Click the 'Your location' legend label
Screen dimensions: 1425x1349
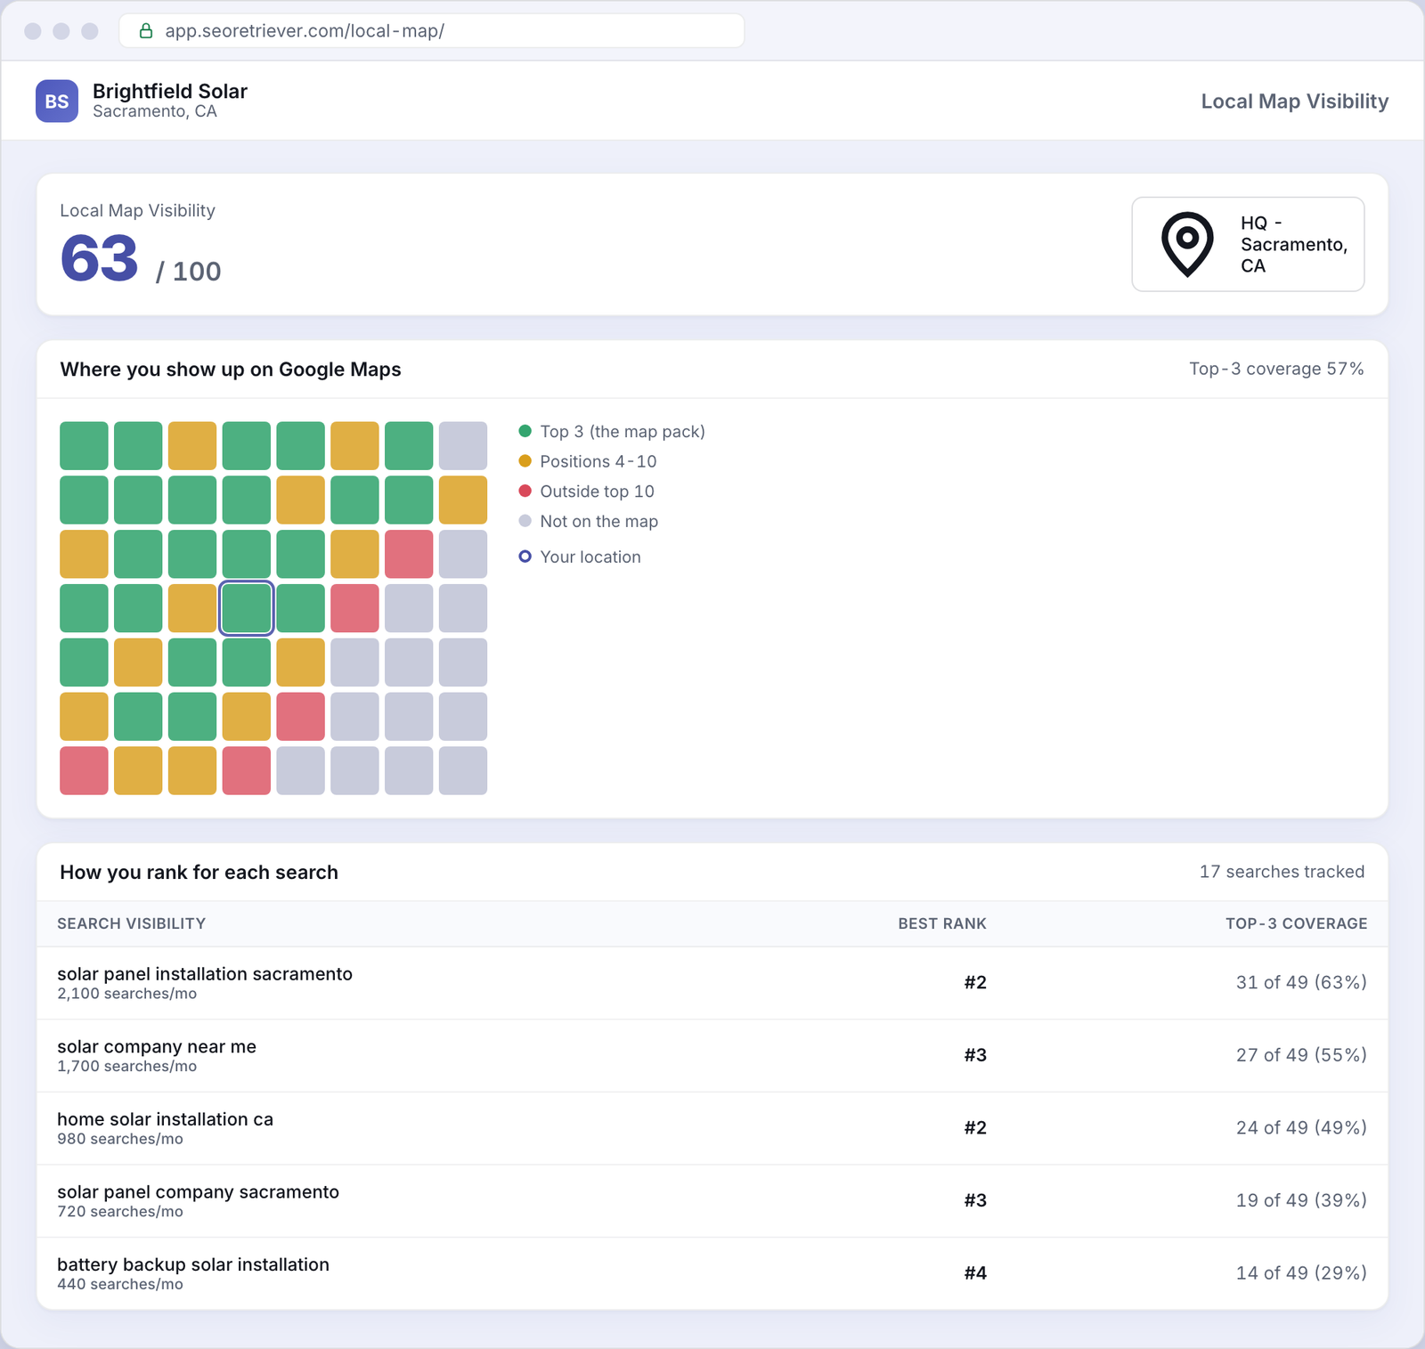(590, 557)
